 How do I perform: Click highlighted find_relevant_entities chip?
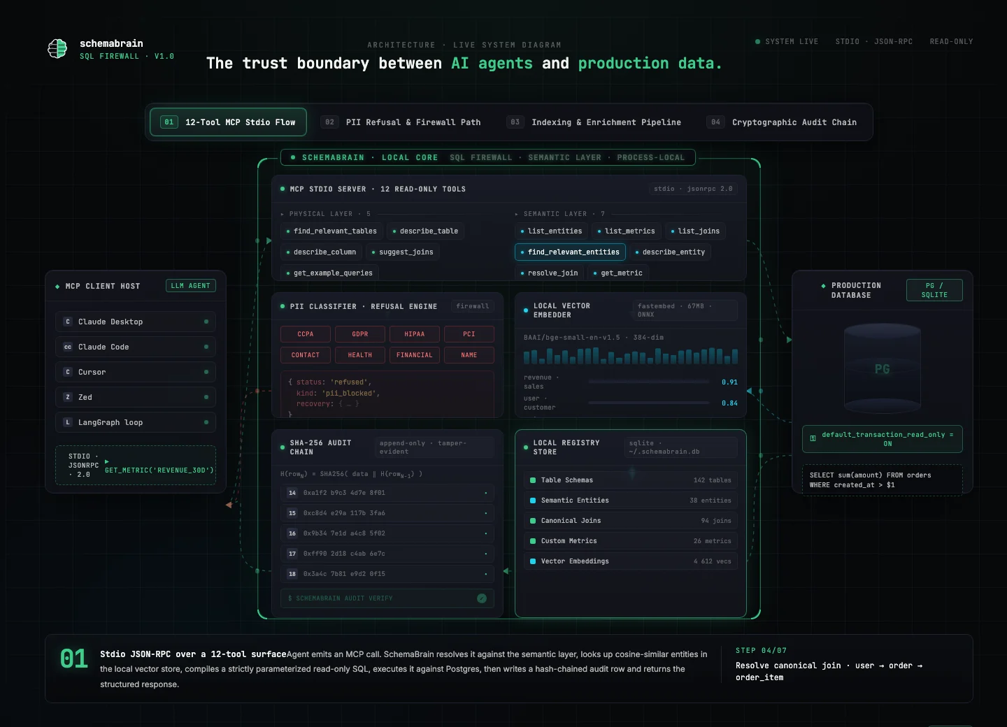tap(570, 252)
